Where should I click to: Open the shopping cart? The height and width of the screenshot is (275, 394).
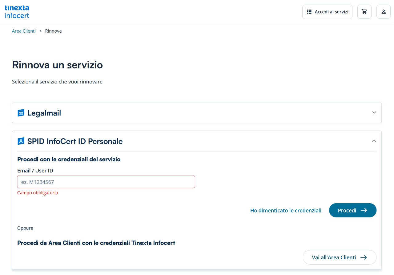[x=364, y=12]
